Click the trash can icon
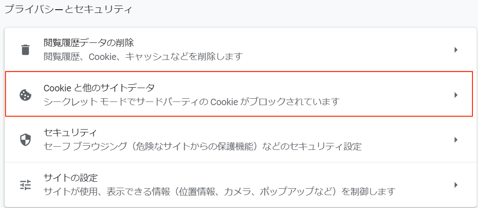The height and width of the screenshot is (208, 478). point(25,49)
